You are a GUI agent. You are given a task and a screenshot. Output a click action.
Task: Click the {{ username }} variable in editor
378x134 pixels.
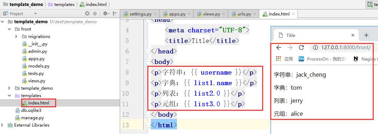[216, 72]
